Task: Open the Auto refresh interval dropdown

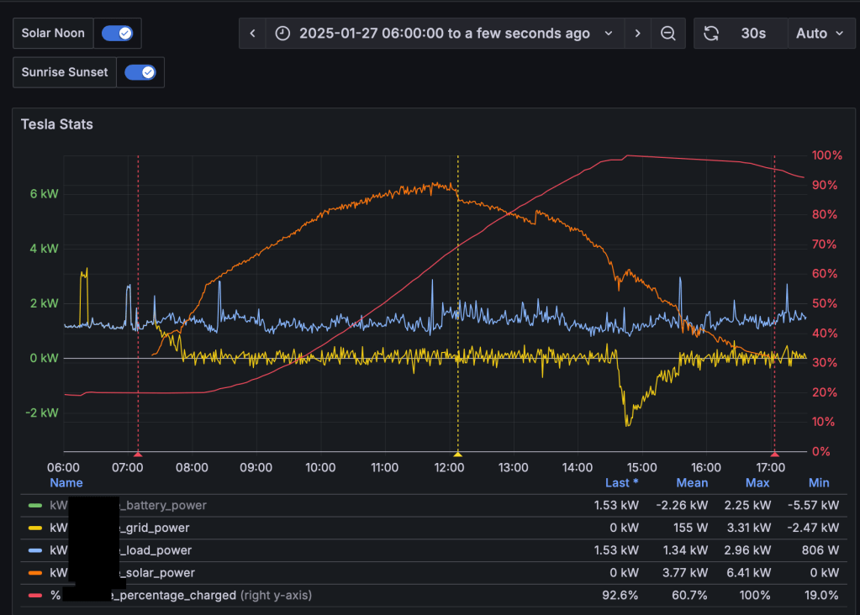Action: tap(820, 33)
